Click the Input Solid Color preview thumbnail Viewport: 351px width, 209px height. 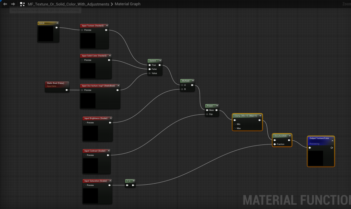point(88,70)
